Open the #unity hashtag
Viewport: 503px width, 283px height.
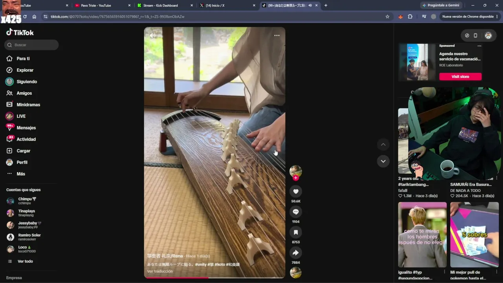pyautogui.click(x=200, y=265)
